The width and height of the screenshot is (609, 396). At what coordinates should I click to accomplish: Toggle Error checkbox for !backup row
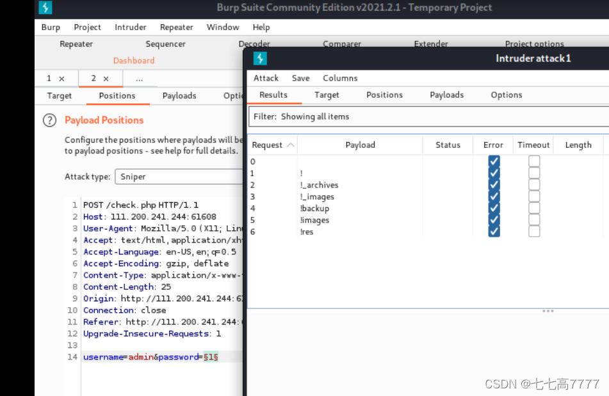click(x=494, y=208)
